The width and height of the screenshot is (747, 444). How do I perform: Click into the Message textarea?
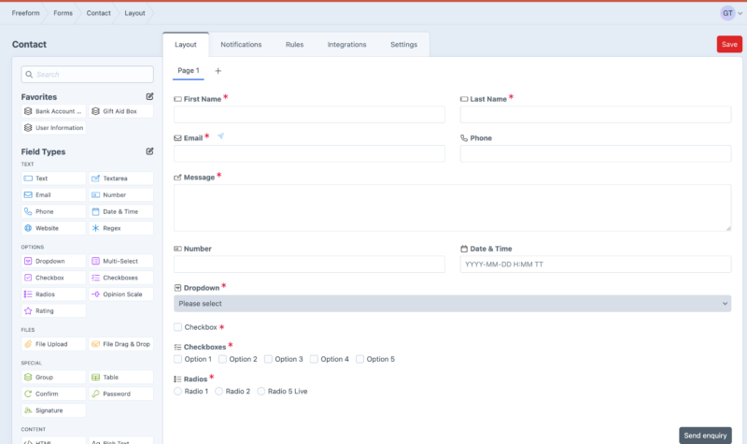452,208
